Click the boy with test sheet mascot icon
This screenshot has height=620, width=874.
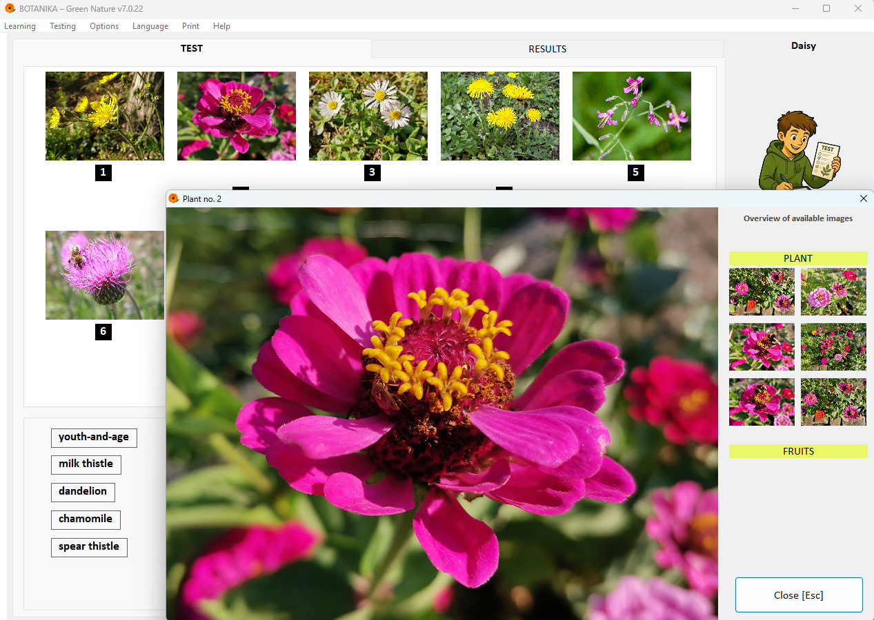point(800,150)
